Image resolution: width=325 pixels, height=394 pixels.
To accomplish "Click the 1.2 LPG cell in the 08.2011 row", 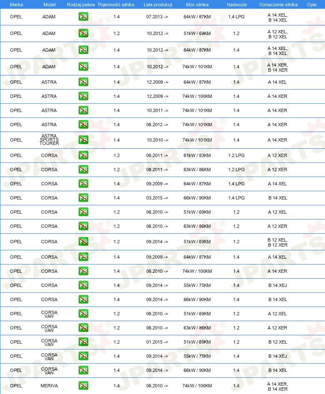I will click(236, 170).
